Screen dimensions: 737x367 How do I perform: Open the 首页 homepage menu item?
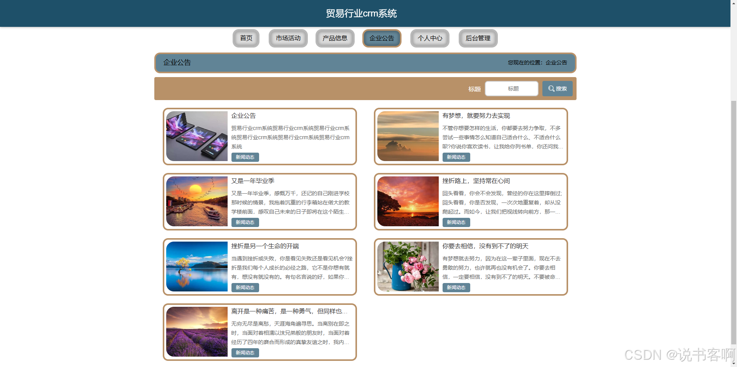pyautogui.click(x=246, y=38)
